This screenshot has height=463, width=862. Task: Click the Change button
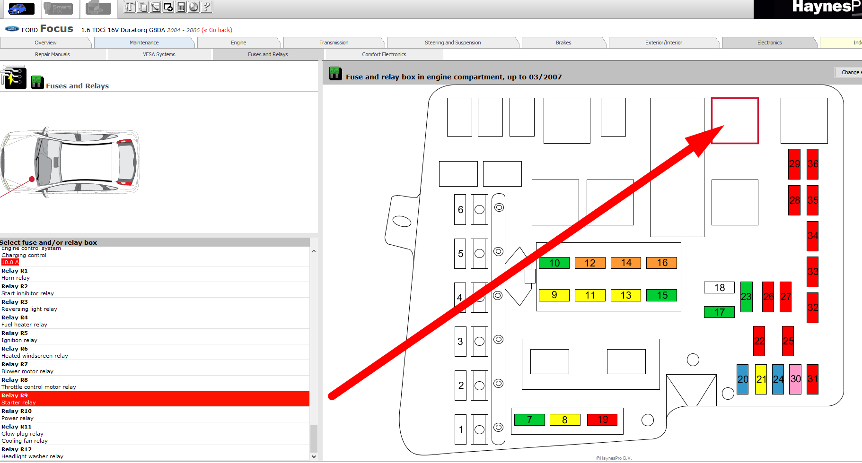849,72
